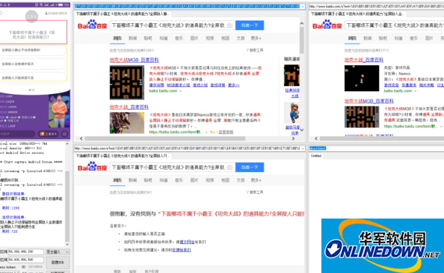
Task: Click the round play icon in phone live stream
Action: [x=65, y=133]
